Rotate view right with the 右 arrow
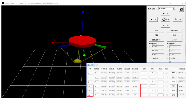Screen dimensions: 188x100 [x=178, y=19]
